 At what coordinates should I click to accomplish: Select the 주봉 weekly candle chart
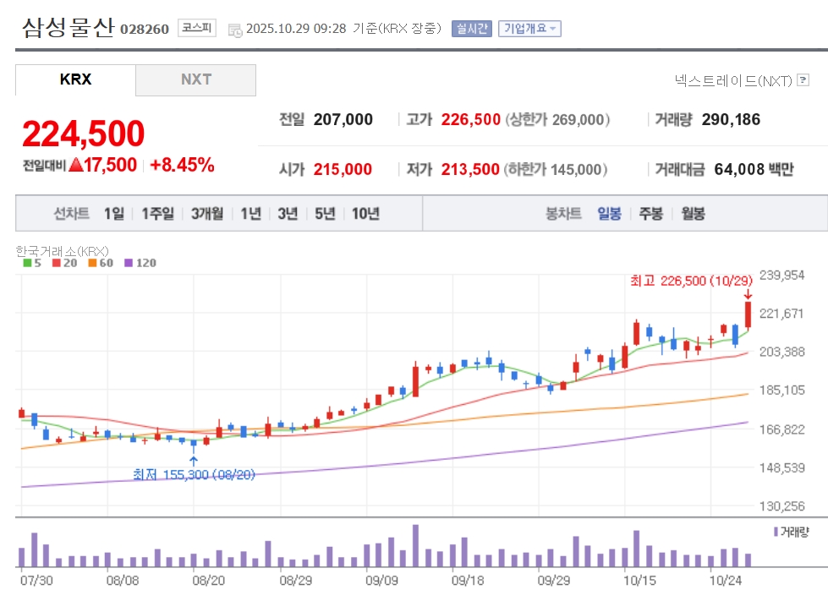coord(651,214)
